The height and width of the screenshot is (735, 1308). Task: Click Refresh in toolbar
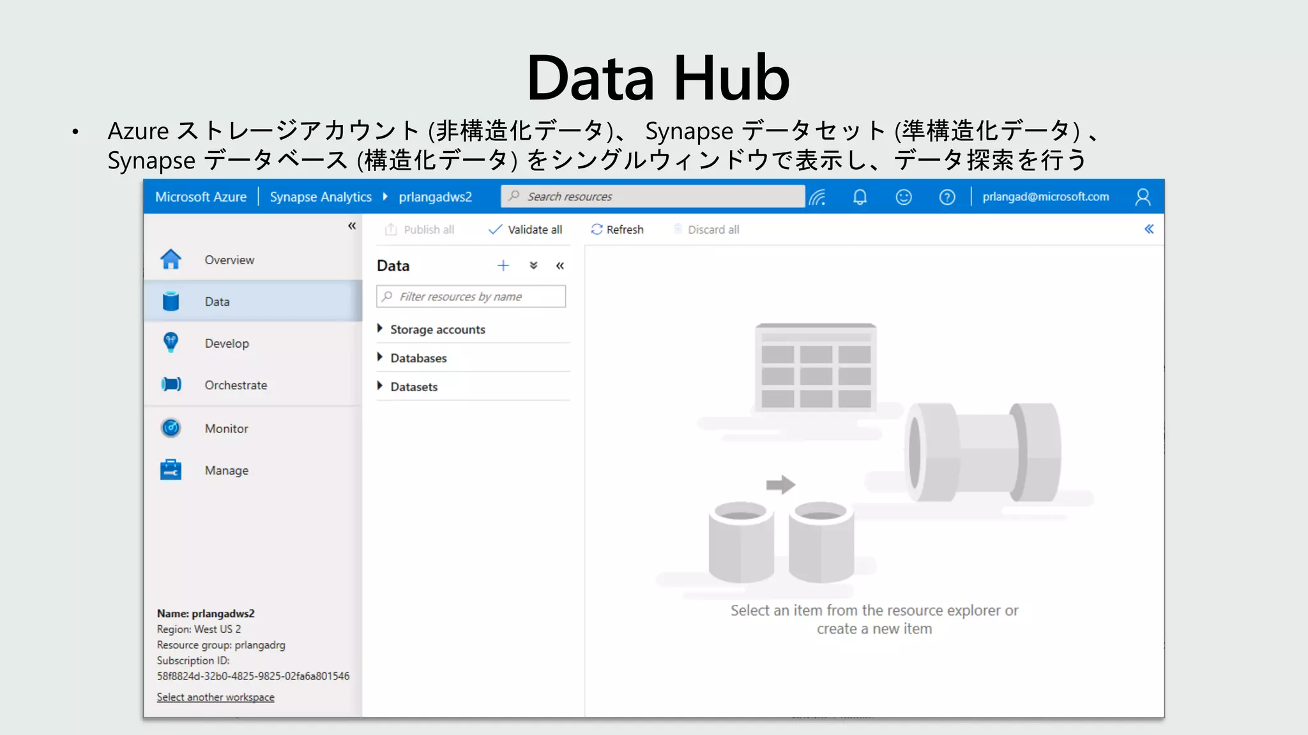[617, 230]
